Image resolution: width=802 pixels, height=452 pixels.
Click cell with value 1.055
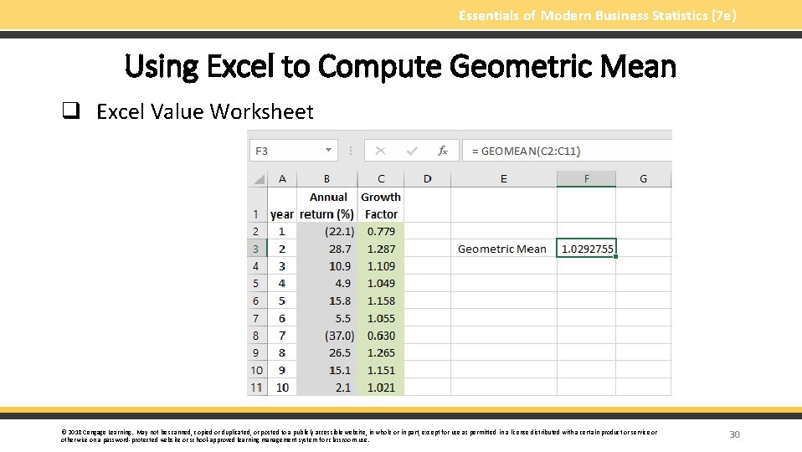(381, 318)
